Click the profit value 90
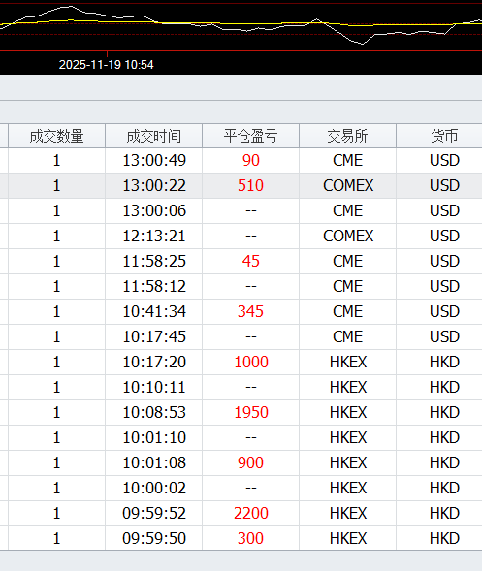Viewport: 482px width, 571px height. pyautogui.click(x=251, y=161)
